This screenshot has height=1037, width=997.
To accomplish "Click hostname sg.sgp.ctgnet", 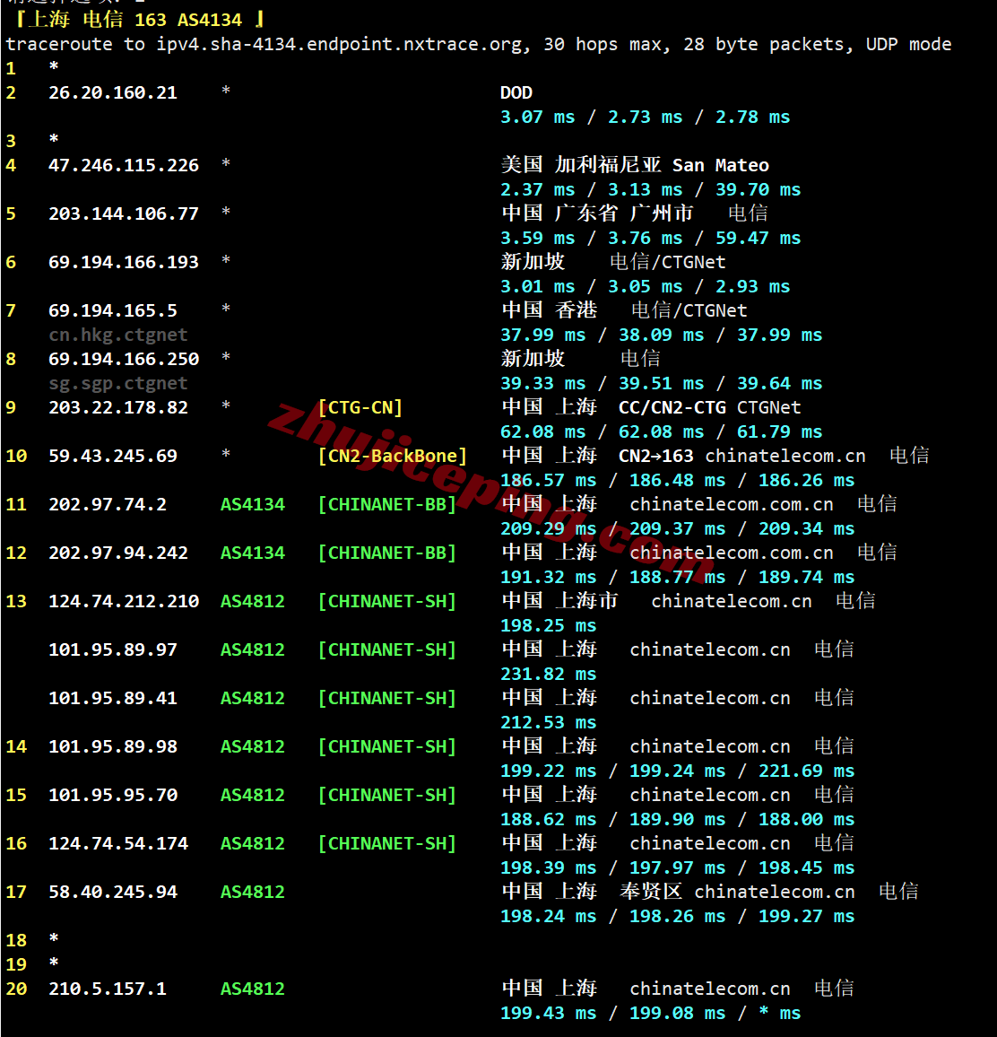I will click(118, 383).
